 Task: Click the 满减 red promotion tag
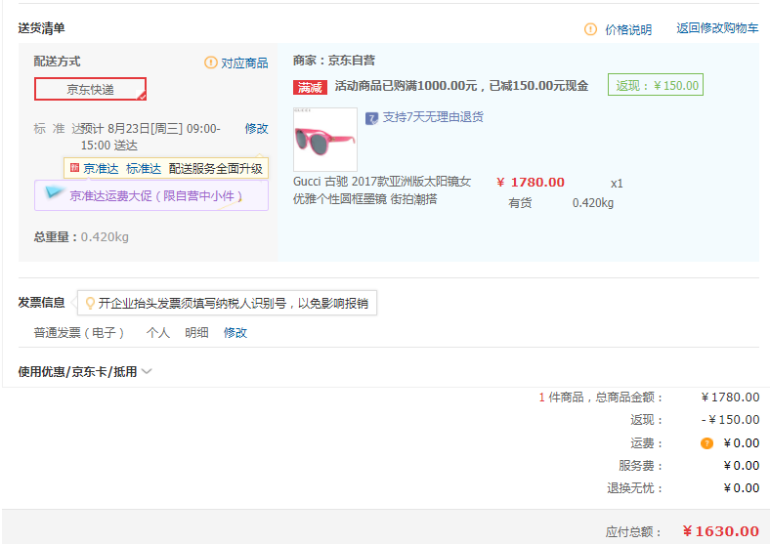pyautogui.click(x=310, y=87)
